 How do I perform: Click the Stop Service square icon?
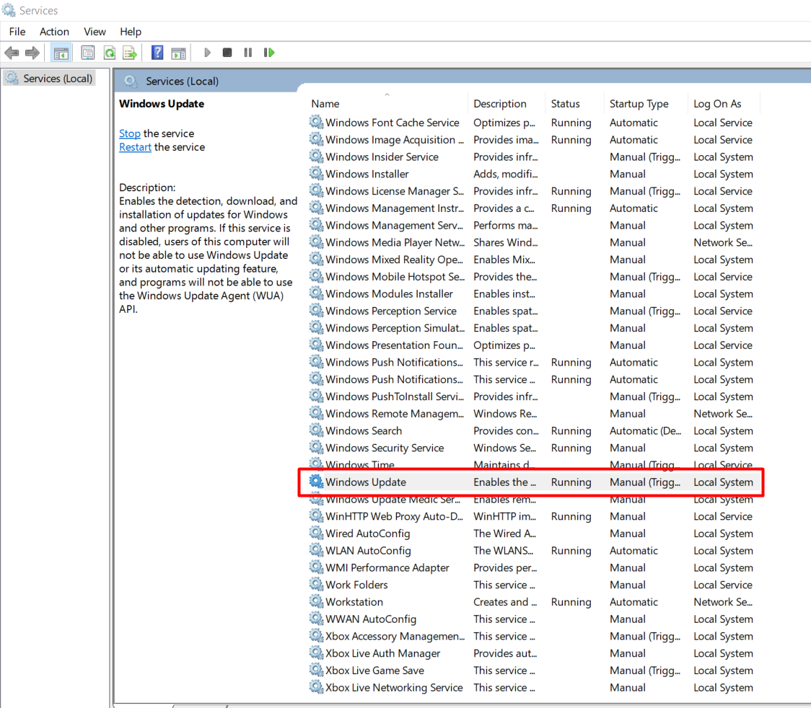pyautogui.click(x=227, y=53)
